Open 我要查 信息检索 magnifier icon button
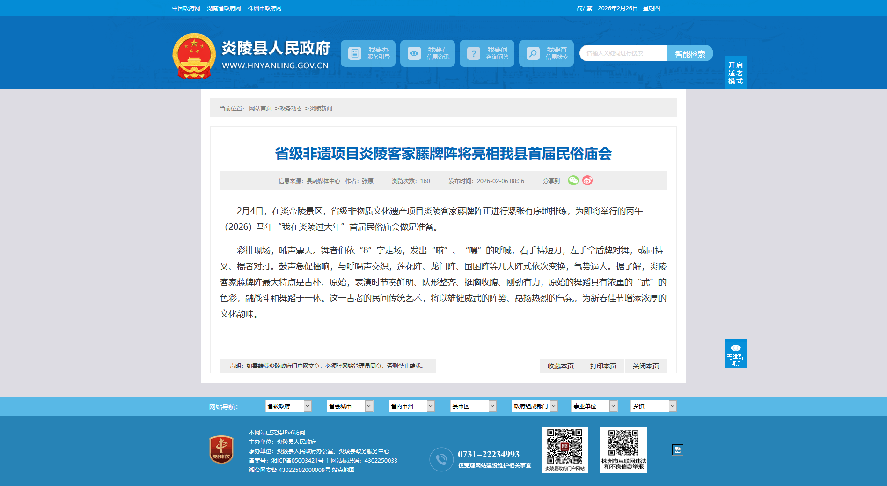 546,53
